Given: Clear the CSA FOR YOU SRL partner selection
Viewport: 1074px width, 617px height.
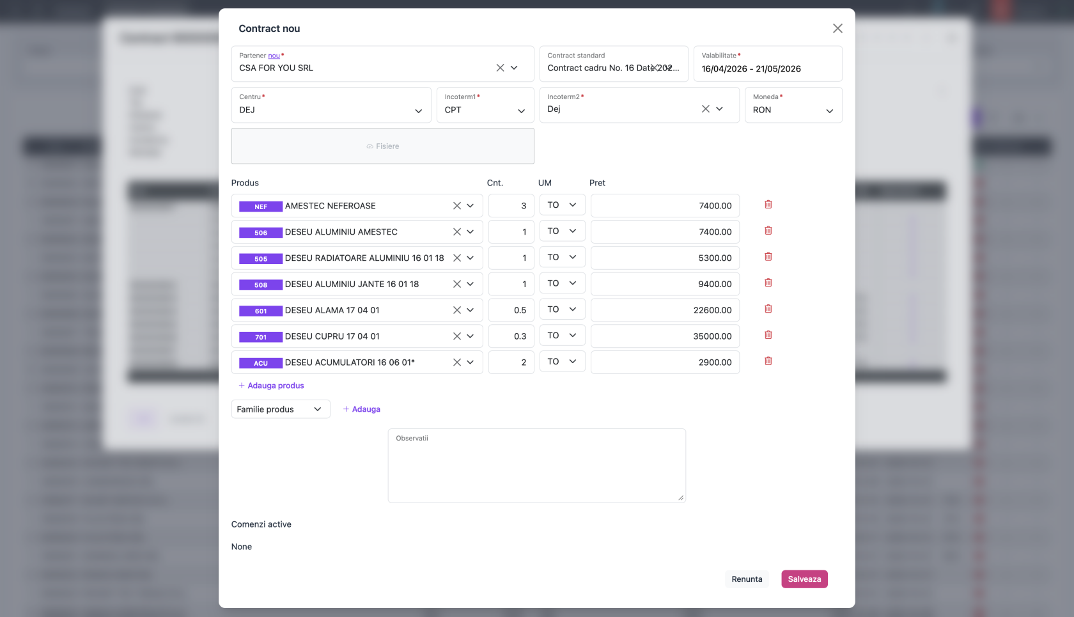Looking at the screenshot, I should (x=500, y=68).
